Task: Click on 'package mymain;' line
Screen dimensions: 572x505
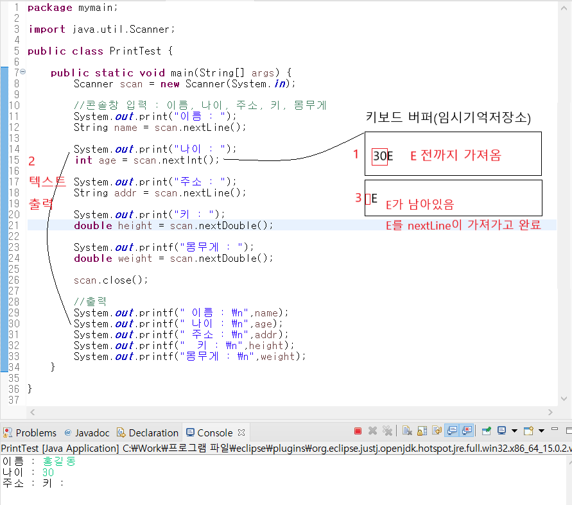Action: pyautogui.click(x=73, y=8)
